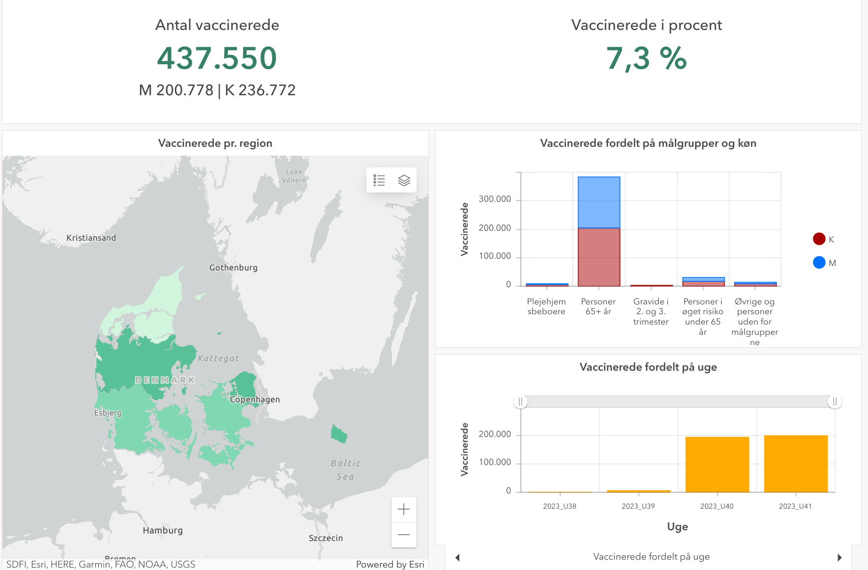Zoom out on the map

pyautogui.click(x=404, y=535)
